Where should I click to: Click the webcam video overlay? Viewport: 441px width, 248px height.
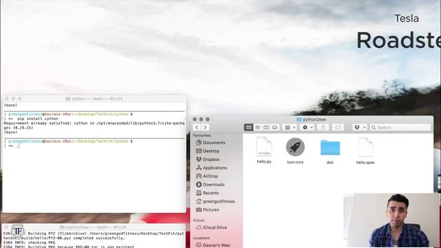tap(392, 220)
